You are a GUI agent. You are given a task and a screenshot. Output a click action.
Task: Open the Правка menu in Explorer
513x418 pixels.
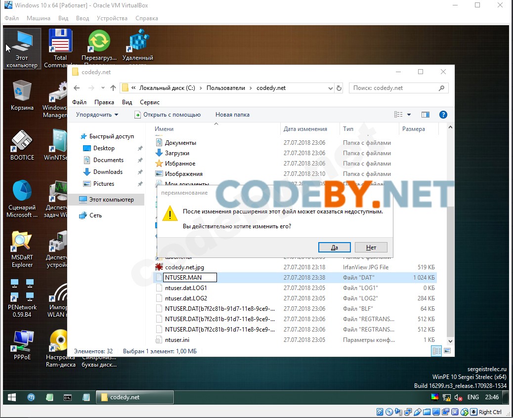[104, 102]
